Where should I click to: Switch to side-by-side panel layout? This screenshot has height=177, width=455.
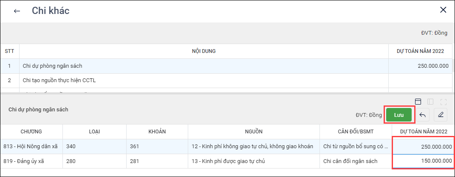[x=430, y=102]
